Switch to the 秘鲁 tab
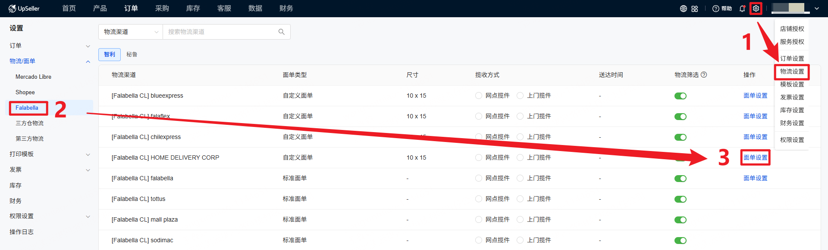 pyautogui.click(x=132, y=55)
